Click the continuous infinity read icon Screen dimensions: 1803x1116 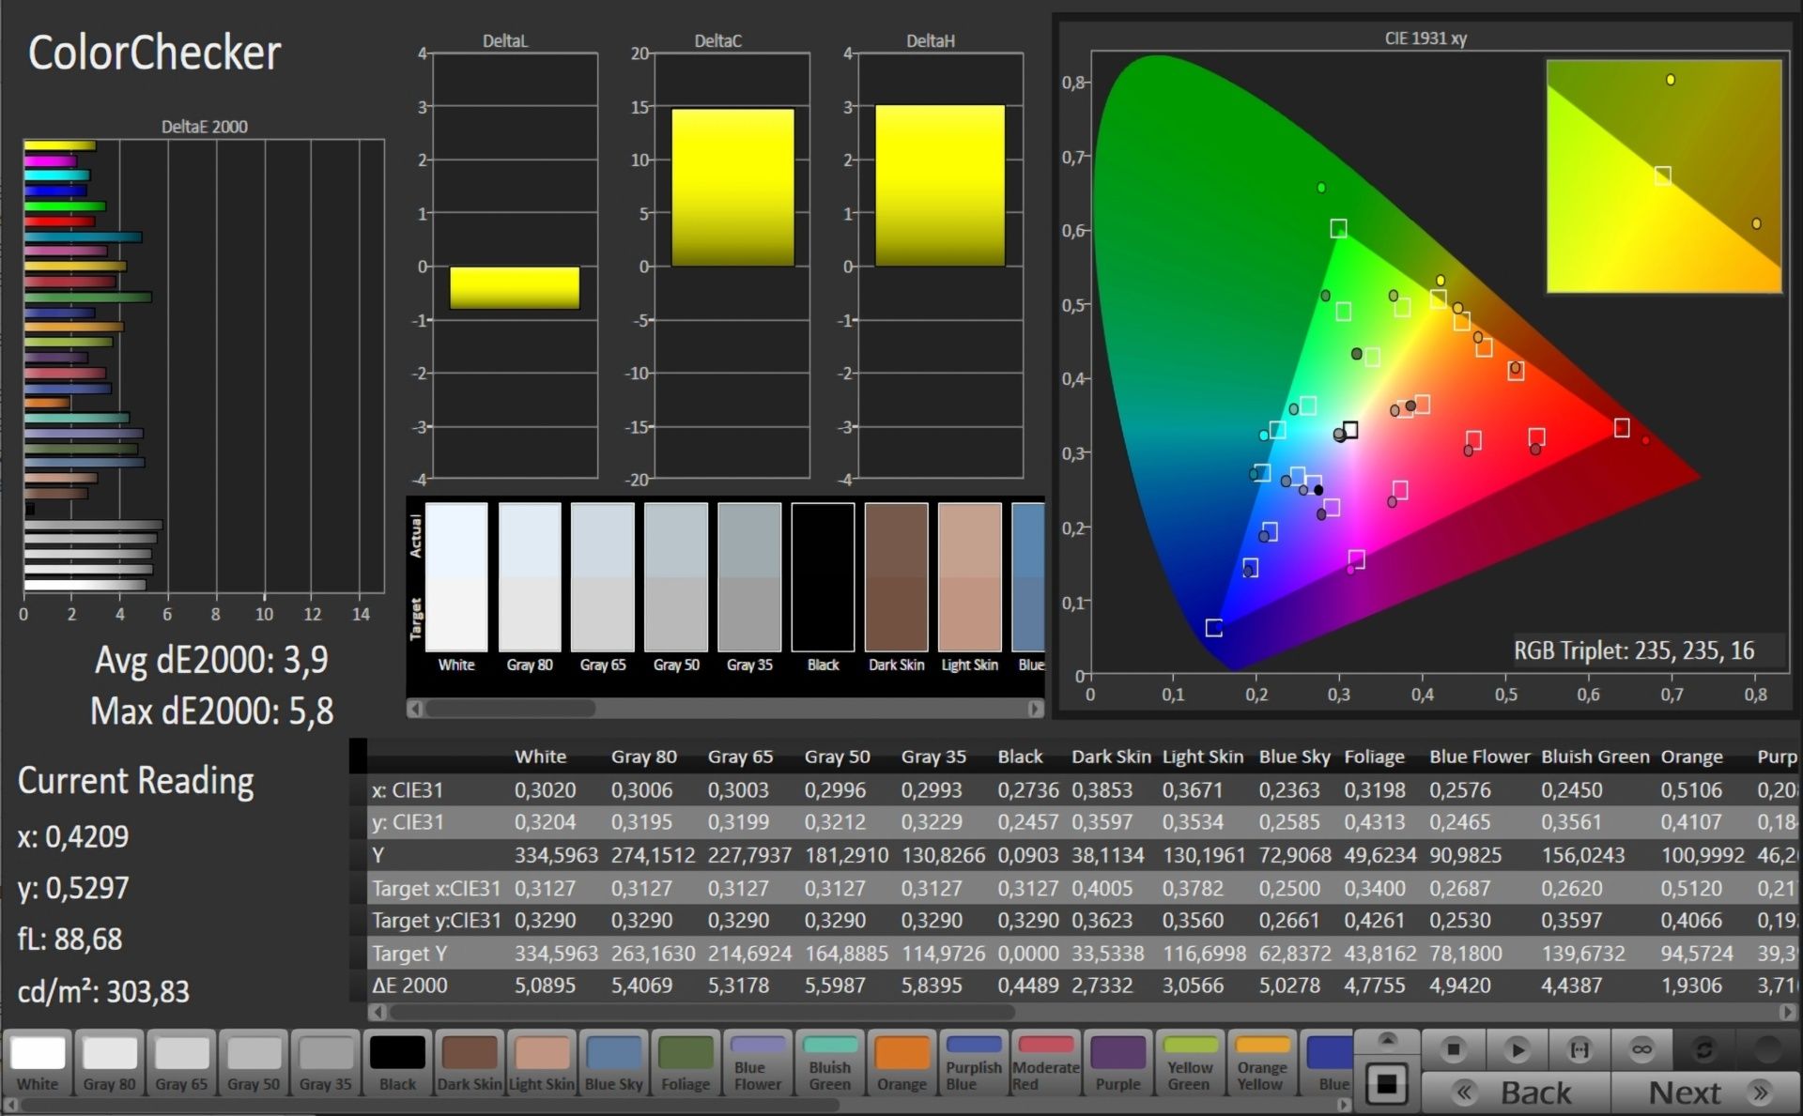(1641, 1049)
